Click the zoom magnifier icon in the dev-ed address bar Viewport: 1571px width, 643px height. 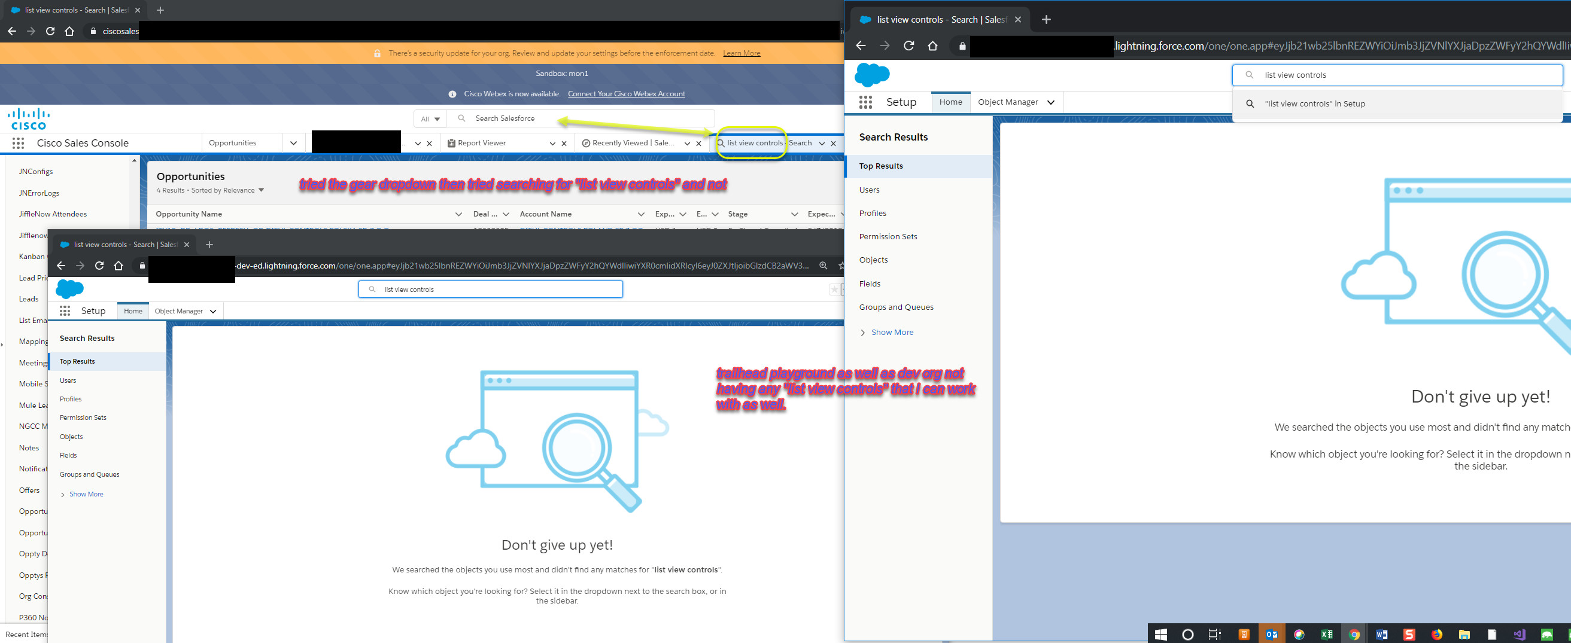pos(824,266)
